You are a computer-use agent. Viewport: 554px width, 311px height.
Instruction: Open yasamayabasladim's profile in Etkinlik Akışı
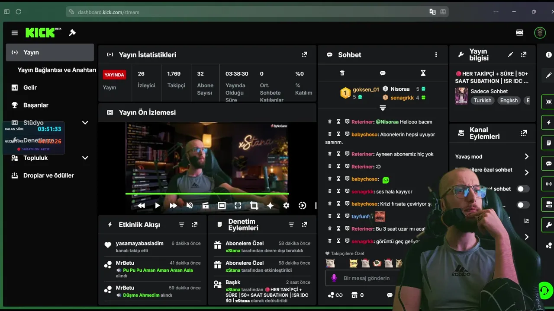pos(140,243)
